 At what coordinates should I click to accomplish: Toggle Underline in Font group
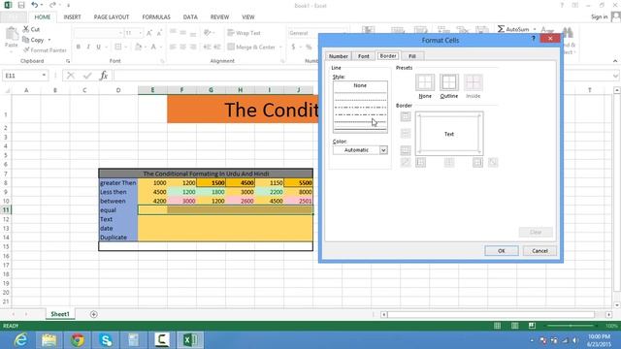point(98,48)
